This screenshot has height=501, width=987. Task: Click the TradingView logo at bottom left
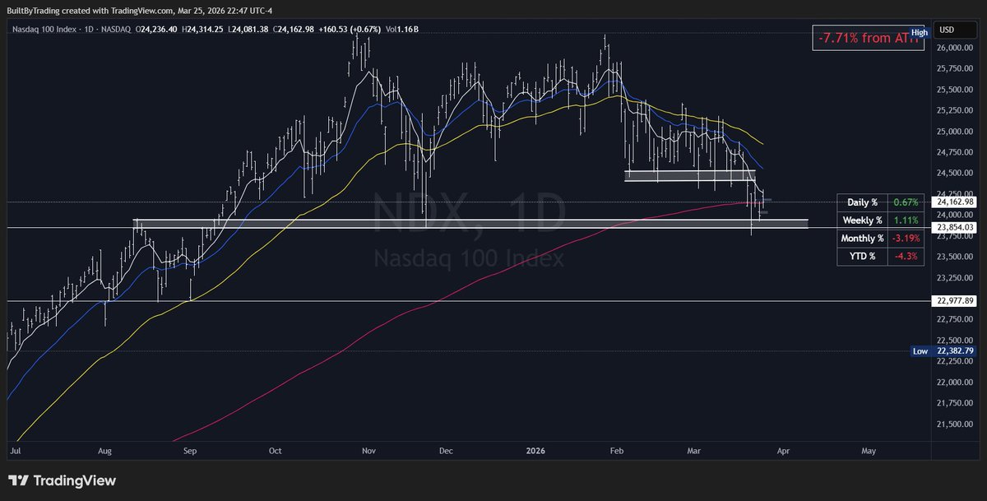tap(62, 480)
